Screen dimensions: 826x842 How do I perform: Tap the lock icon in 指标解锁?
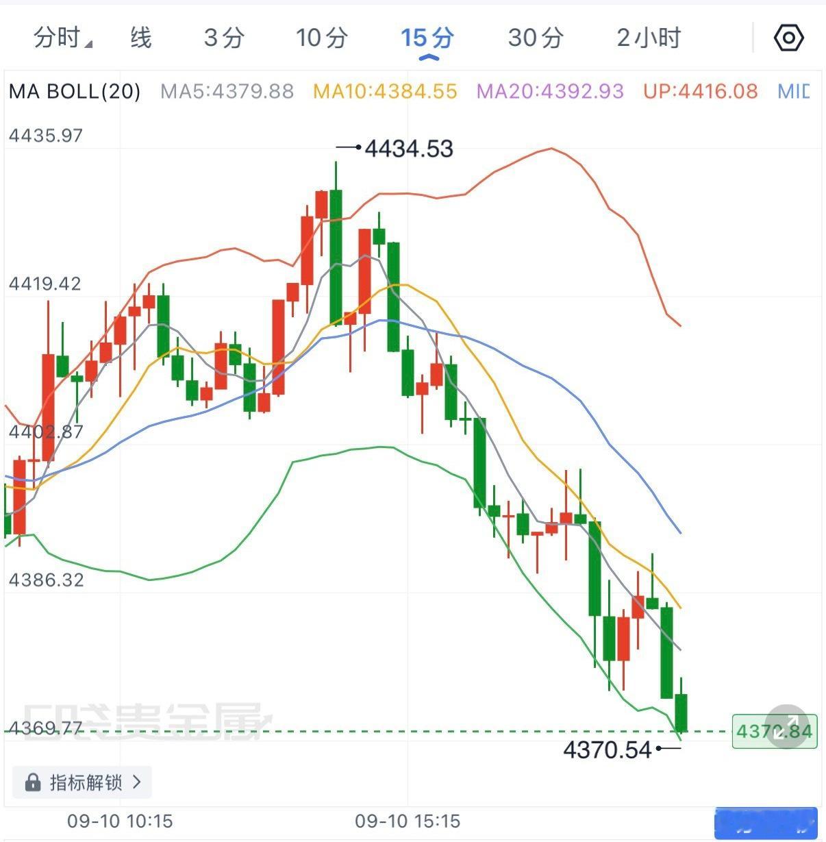click(x=32, y=782)
